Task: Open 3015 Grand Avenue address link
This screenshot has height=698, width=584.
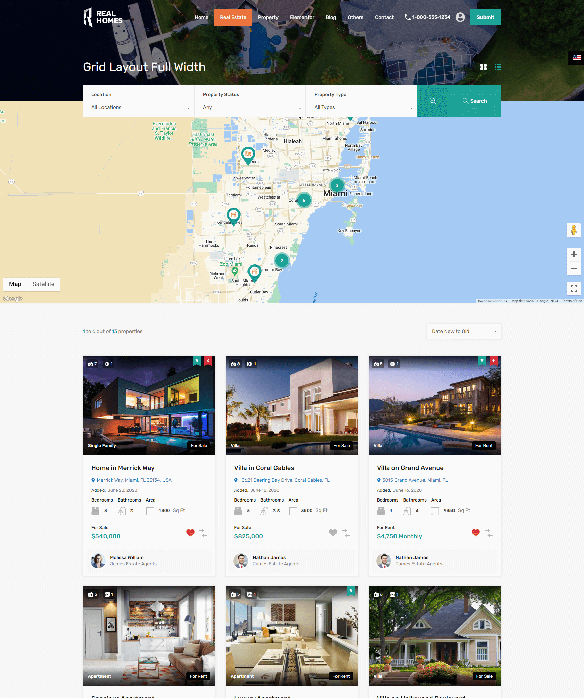Action: click(x=412, y=480)
